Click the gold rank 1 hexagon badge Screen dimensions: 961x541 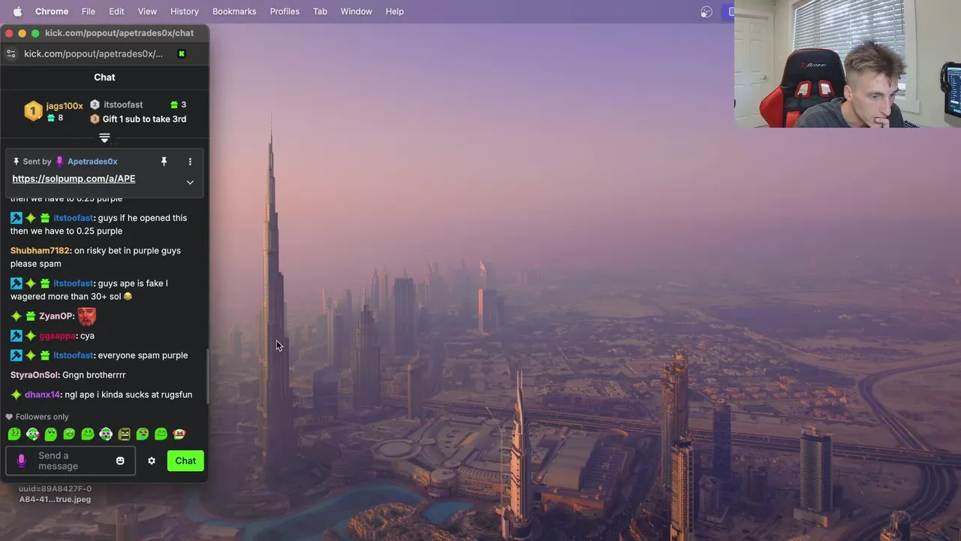coord(33,111)
